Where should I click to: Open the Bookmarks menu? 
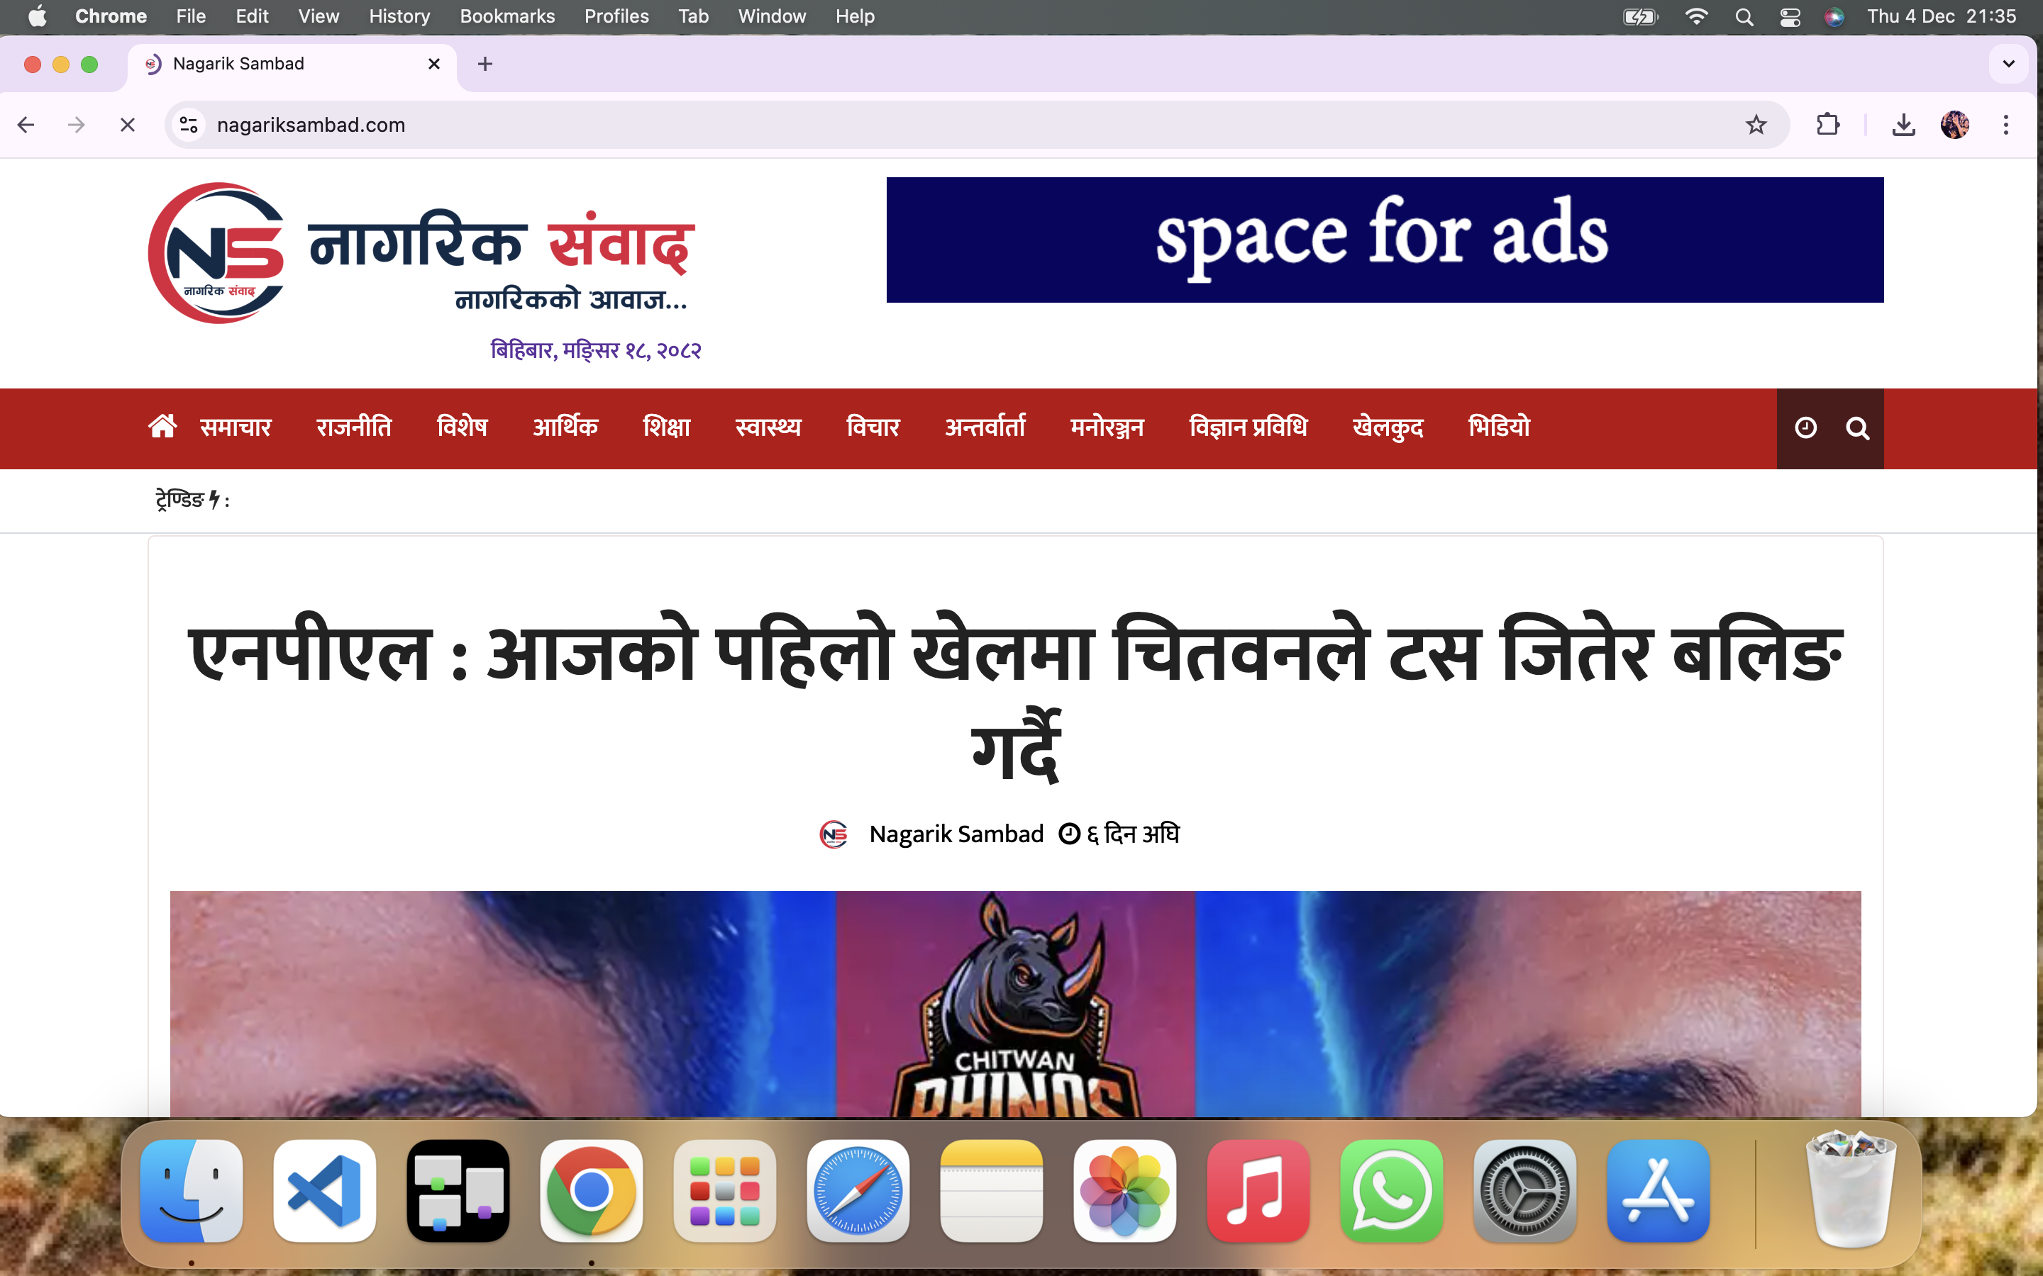pyautogui.click(x=506, y=16)
